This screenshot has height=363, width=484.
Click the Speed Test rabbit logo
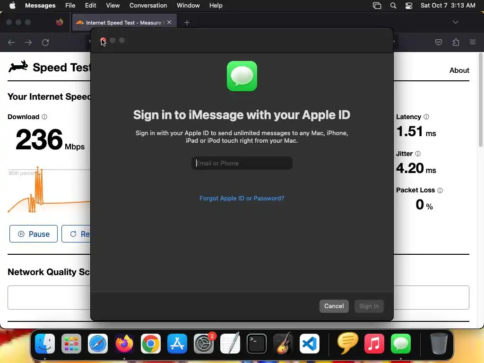pyautogui.click(x=18, y=66)
